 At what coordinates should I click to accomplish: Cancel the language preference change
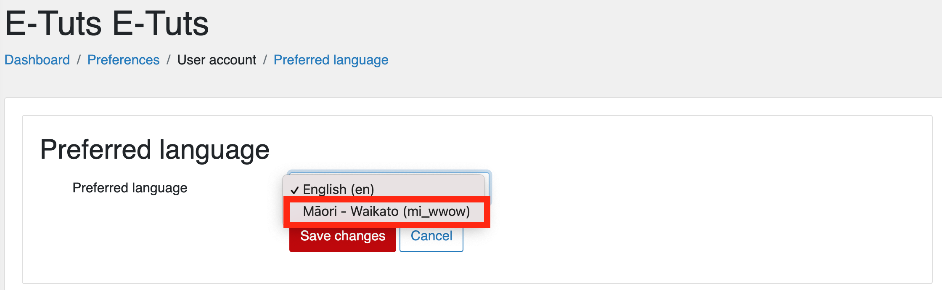[x=431, y=237]
